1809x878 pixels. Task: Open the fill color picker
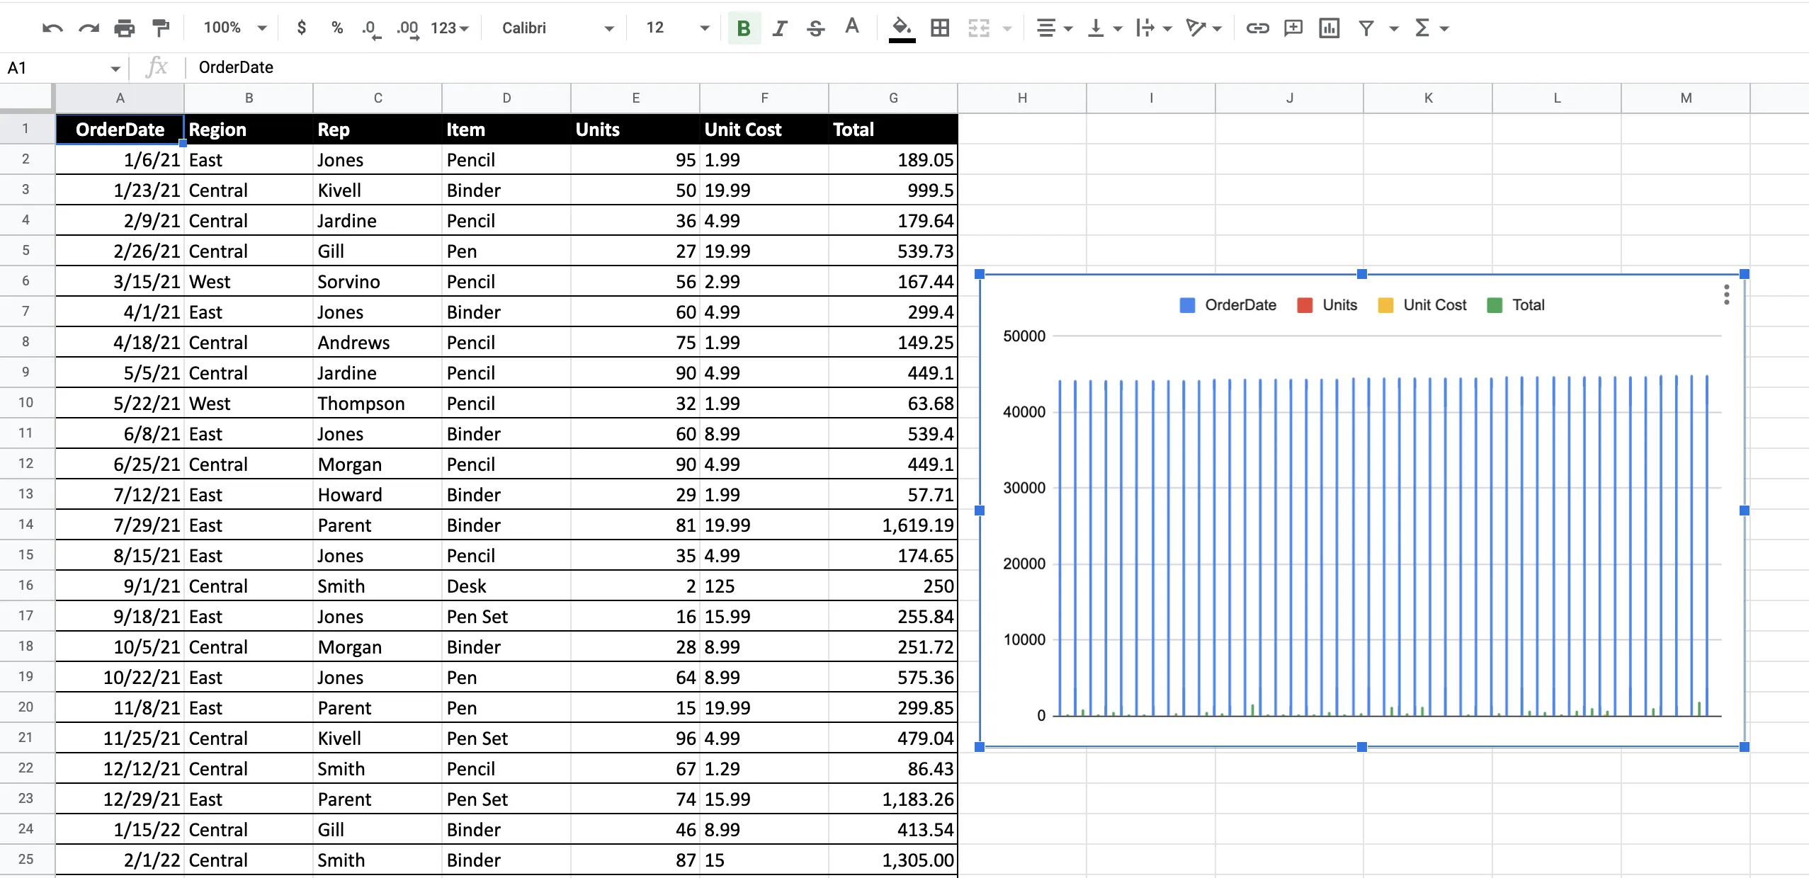point(900,28)
